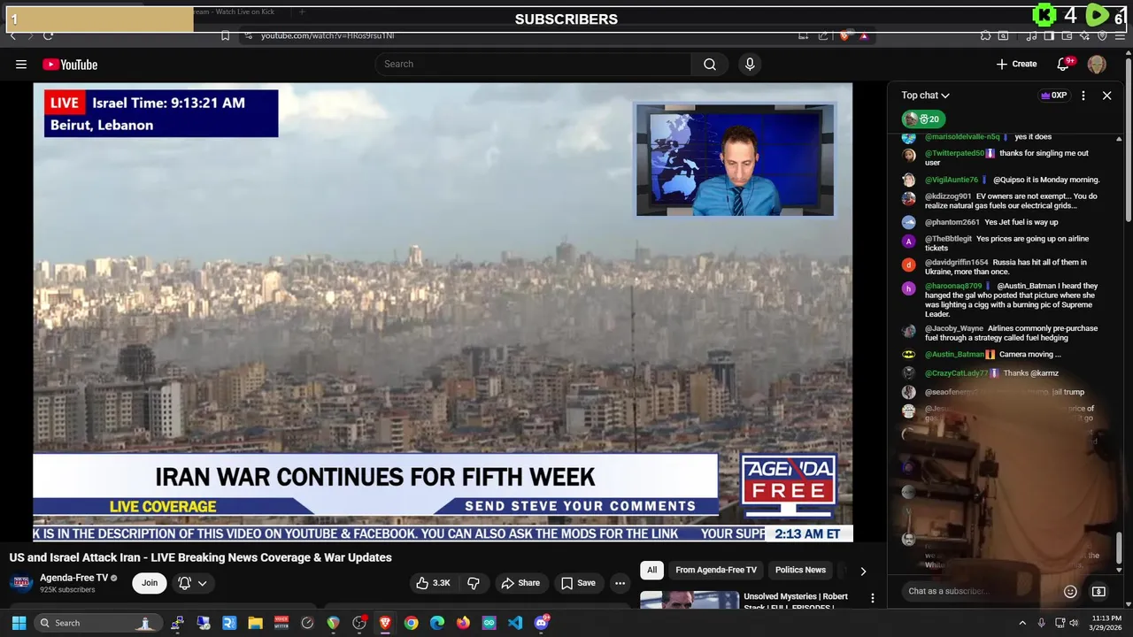Open the chat emoji picker
The image size is (1133, 637).
(x=1070, y=591)
